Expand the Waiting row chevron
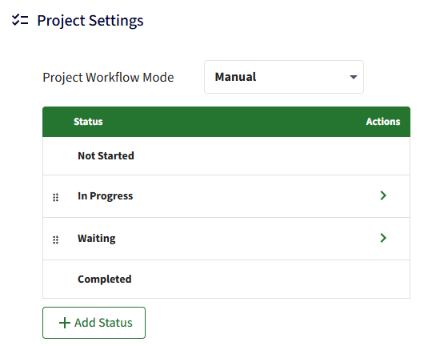This screenshot has width=428, height=346. coord(383,238)
